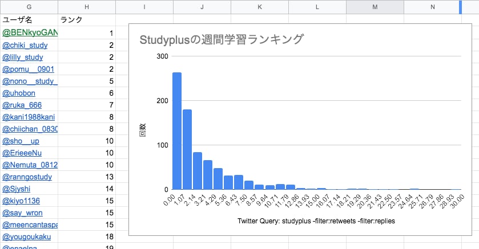
Task: Select column G header
Action: 29,7
